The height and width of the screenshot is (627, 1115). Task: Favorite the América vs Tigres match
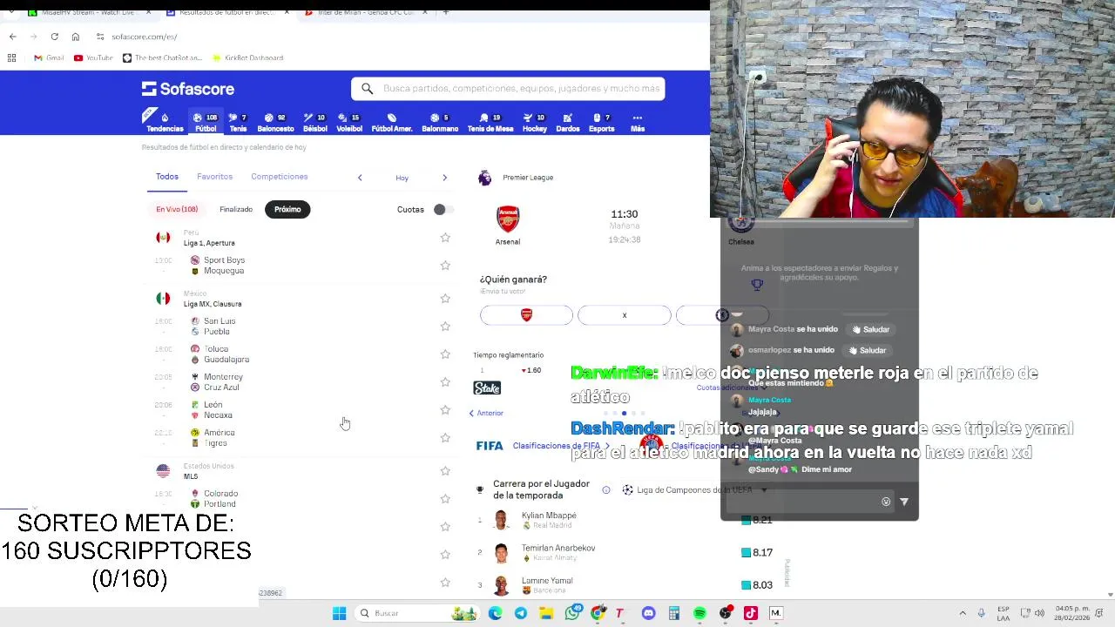445,438
